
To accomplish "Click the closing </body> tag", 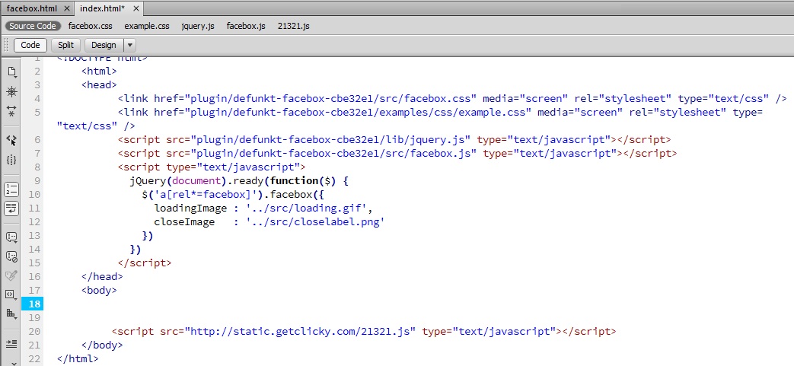I will click(102, 345).
